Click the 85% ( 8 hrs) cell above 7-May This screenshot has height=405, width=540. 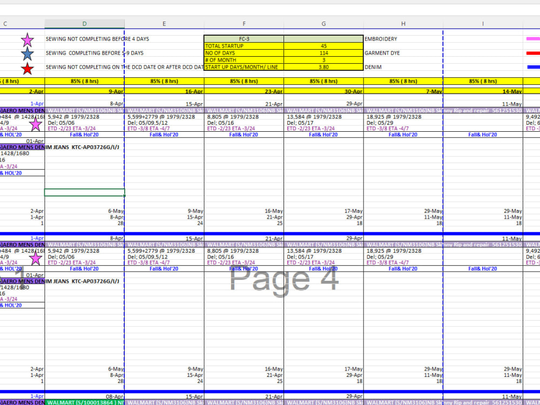point(403,82)
